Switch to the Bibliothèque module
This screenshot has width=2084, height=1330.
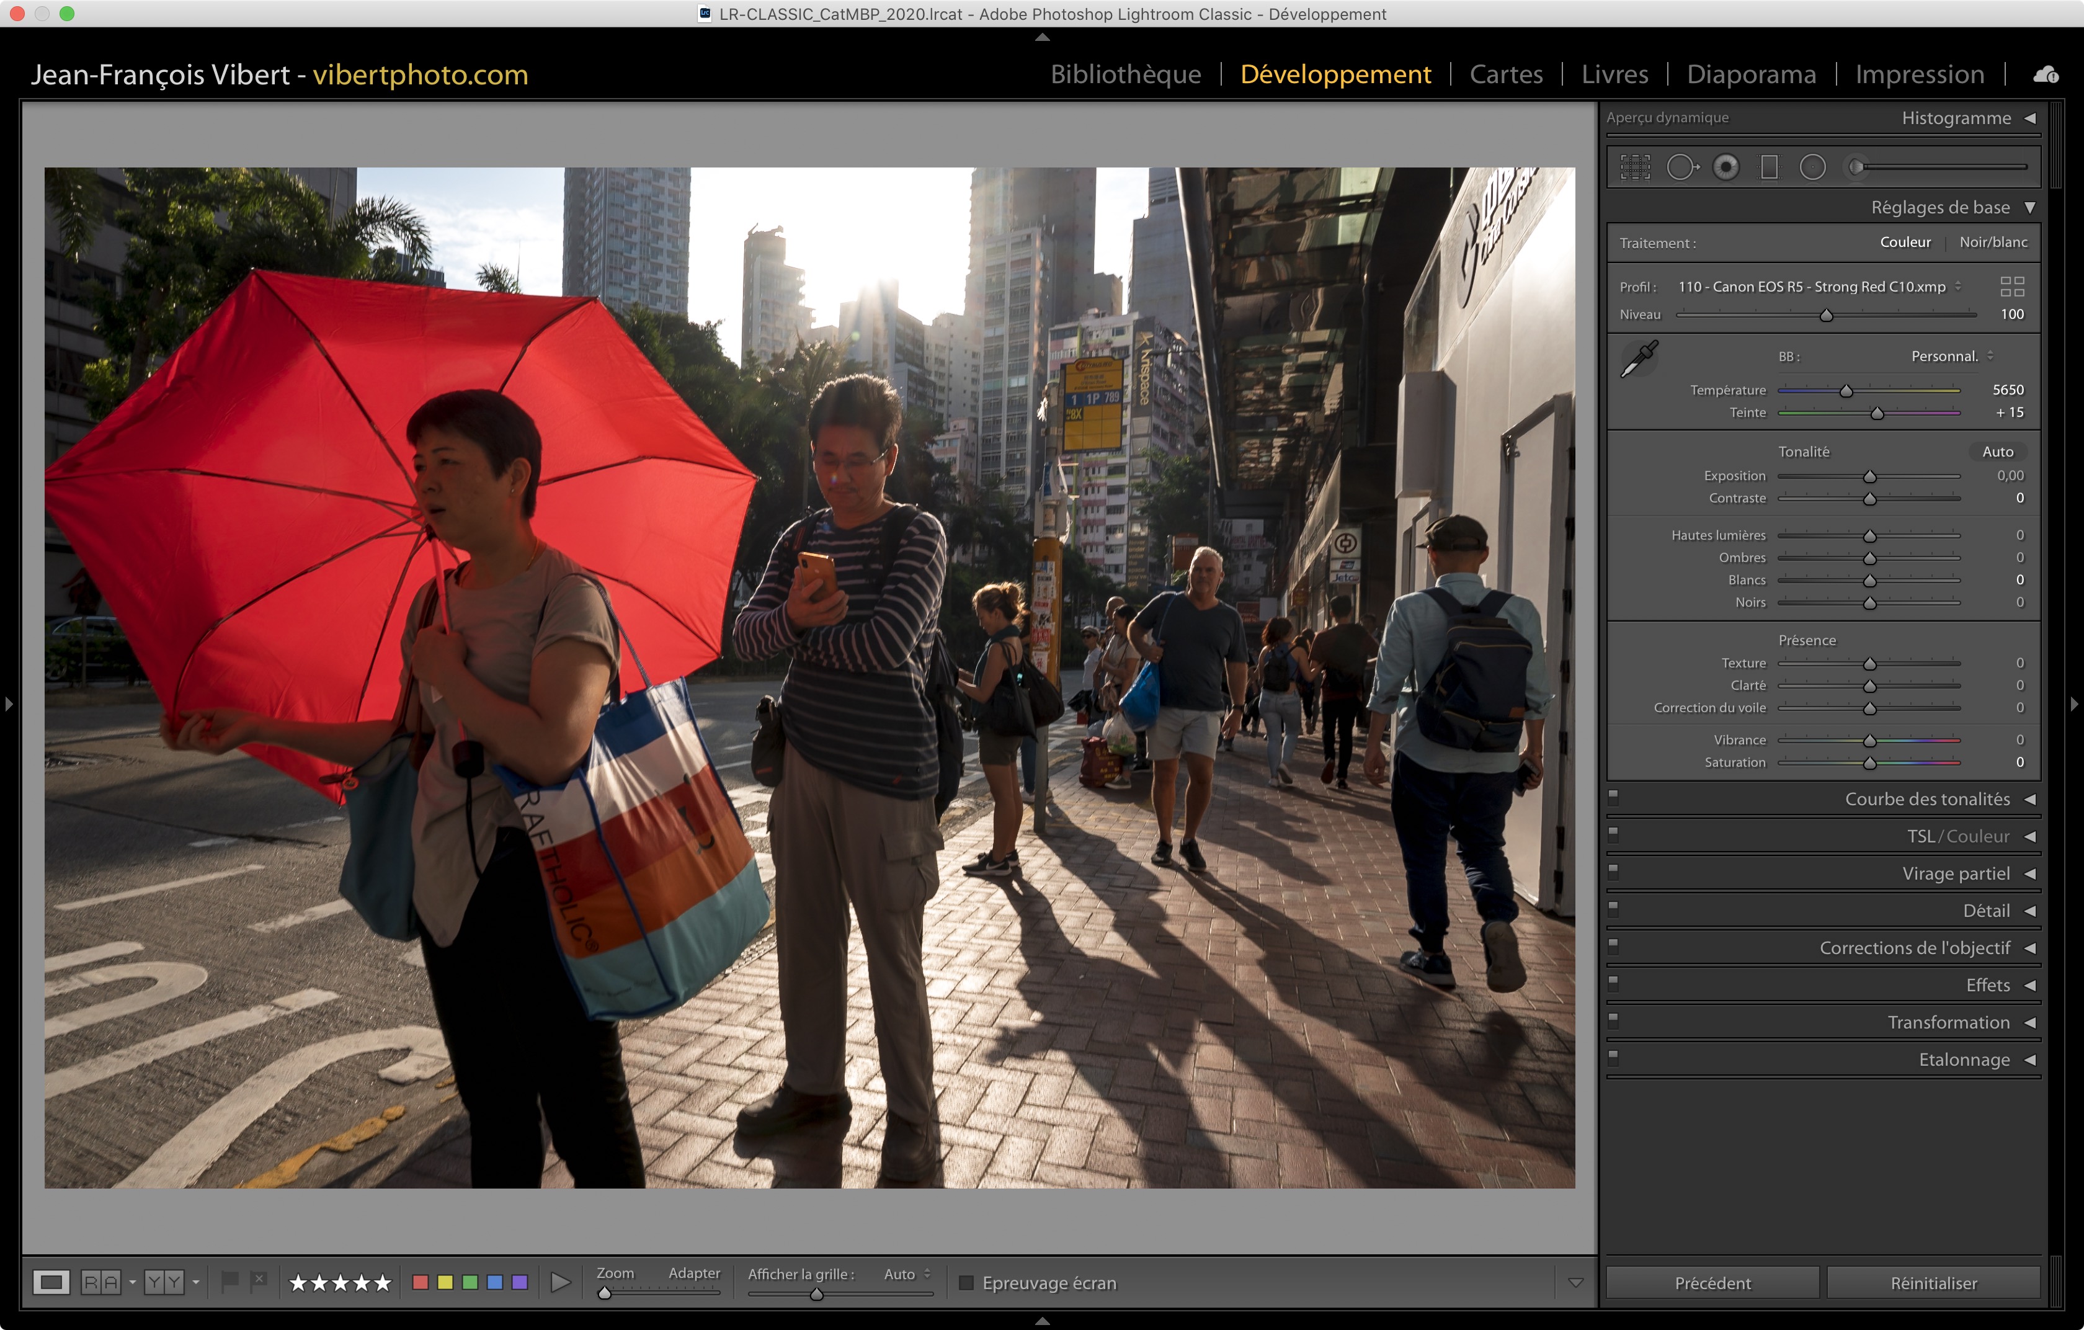coord(1125,74)
